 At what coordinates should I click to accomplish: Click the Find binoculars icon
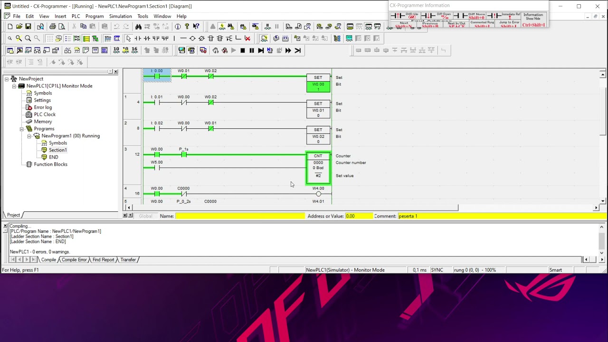point(138,27)
